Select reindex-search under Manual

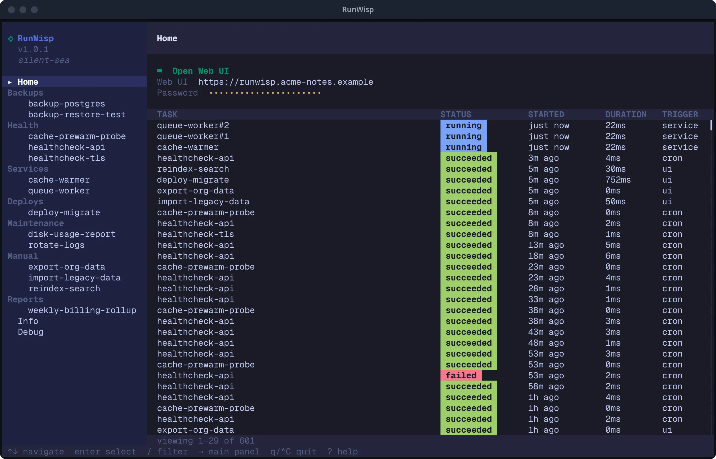[x=64, y=288]
